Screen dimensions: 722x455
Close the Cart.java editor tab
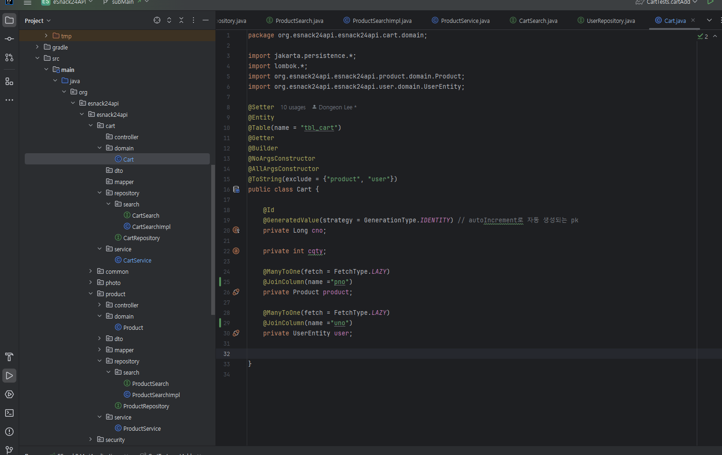tap(693, 20)
